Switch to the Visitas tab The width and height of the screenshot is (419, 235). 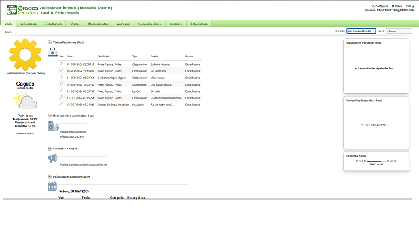(x=75, y=23)
